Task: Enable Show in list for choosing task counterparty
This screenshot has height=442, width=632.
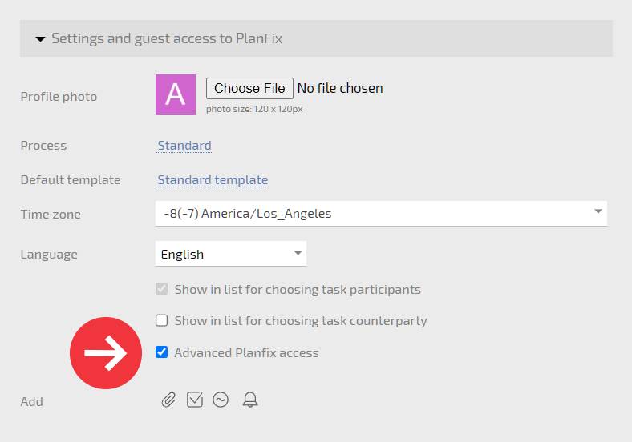Action: (x=162, y=320)
